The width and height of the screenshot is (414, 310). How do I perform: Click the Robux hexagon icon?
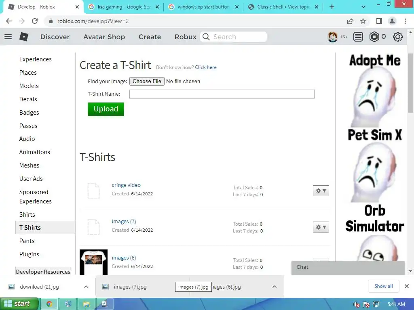[x=374, y=37]
